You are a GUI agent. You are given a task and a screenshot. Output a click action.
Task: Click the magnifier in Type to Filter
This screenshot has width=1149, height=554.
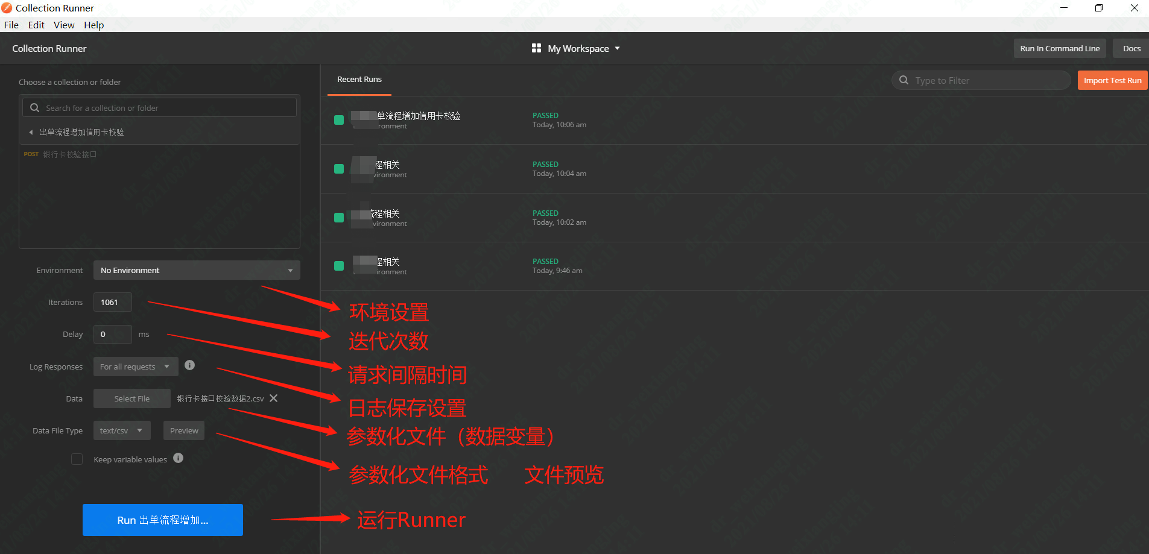904,80
